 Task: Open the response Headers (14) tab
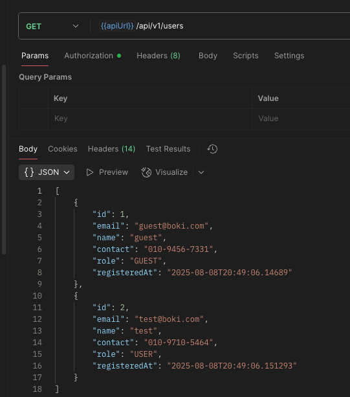111,149
